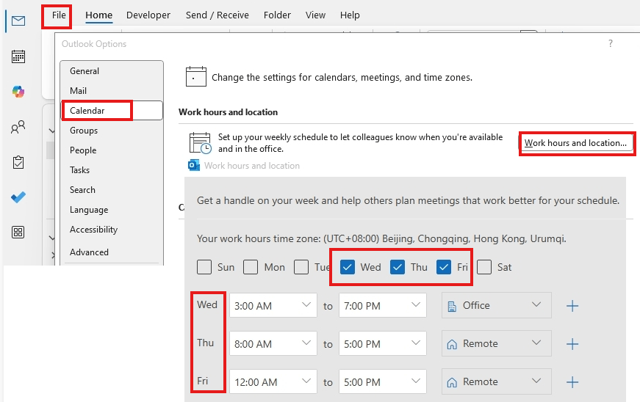Open Wednesday start time 3:00 AM dropdown
This screenshot has width=640, height=402.
click(x=273, y=305)
